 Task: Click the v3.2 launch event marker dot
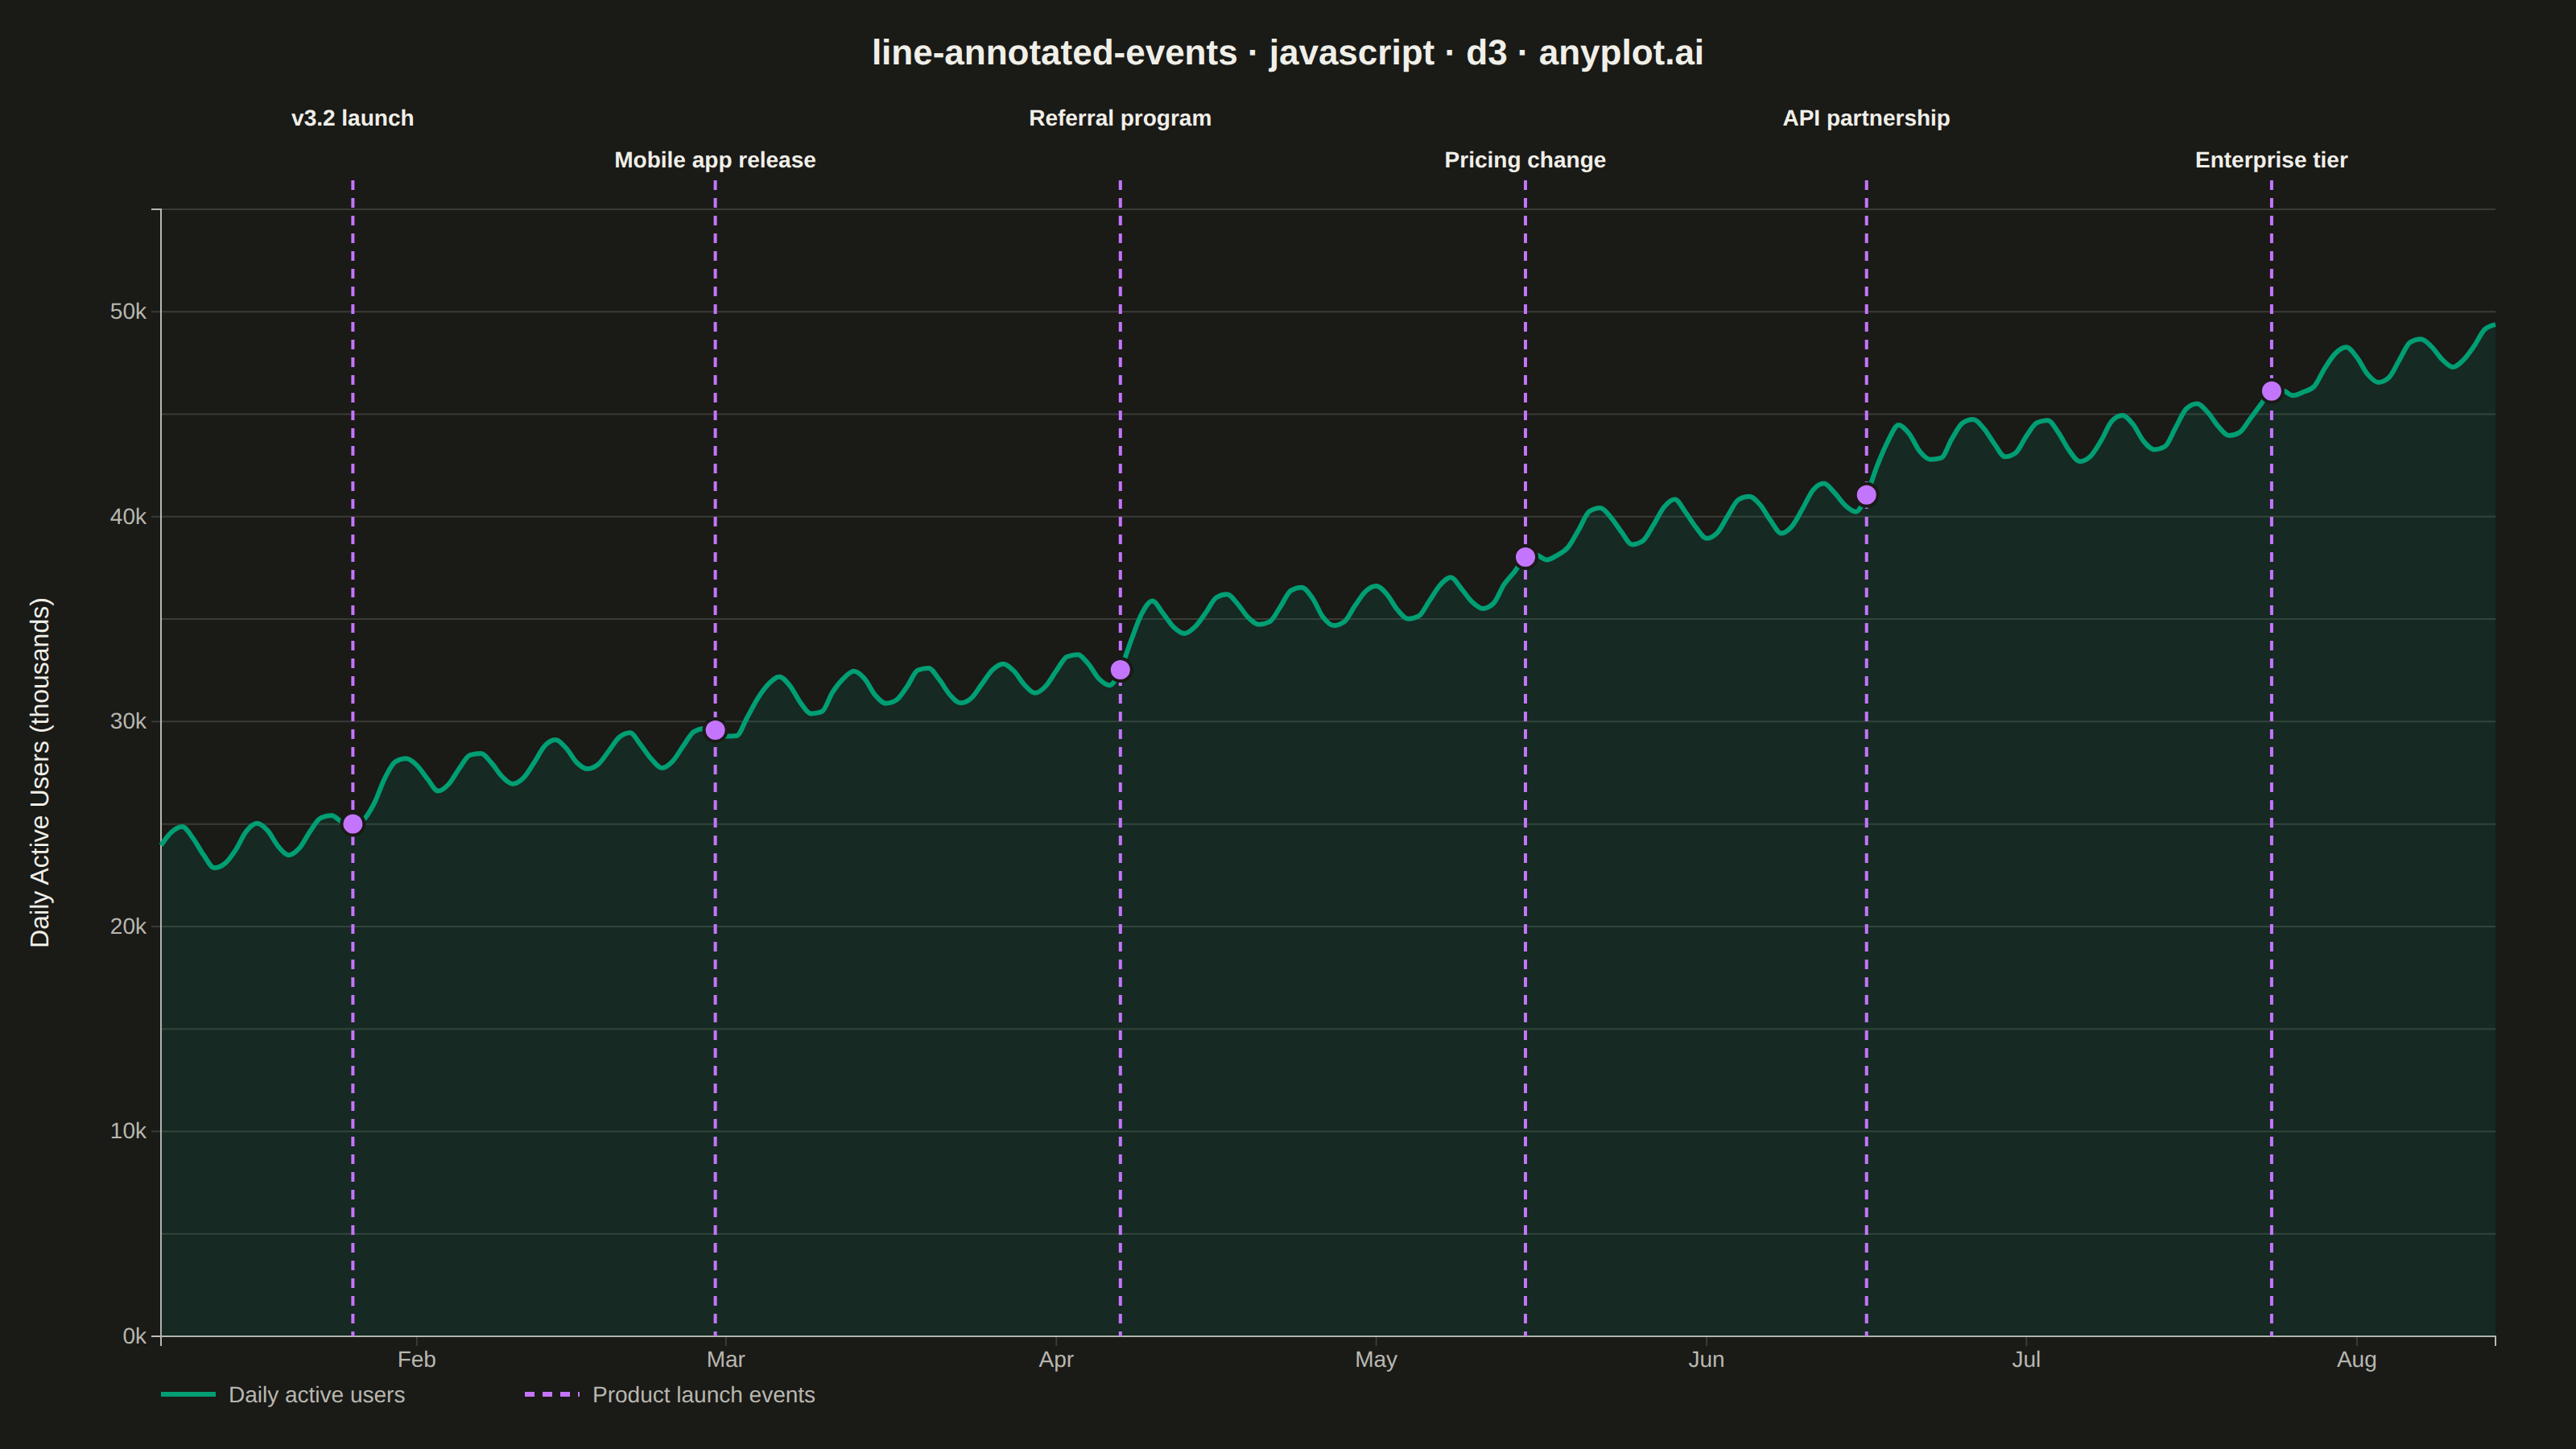[x=353, y=824]
